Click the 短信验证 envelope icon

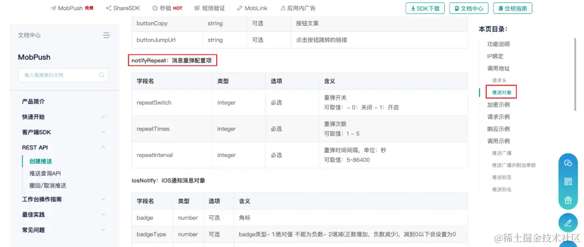click(197, 8)
